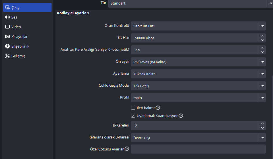Click the help icon beside İleri bakma

158,108
